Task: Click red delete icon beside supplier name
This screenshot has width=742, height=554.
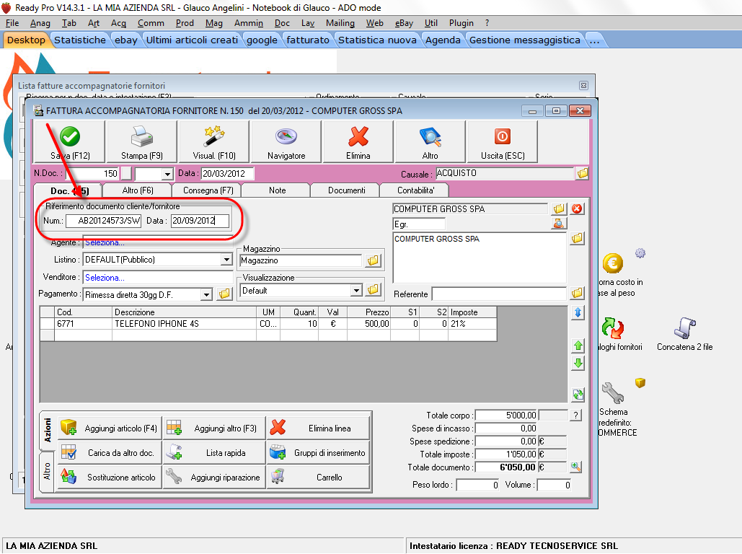Action: pos(578,209)
